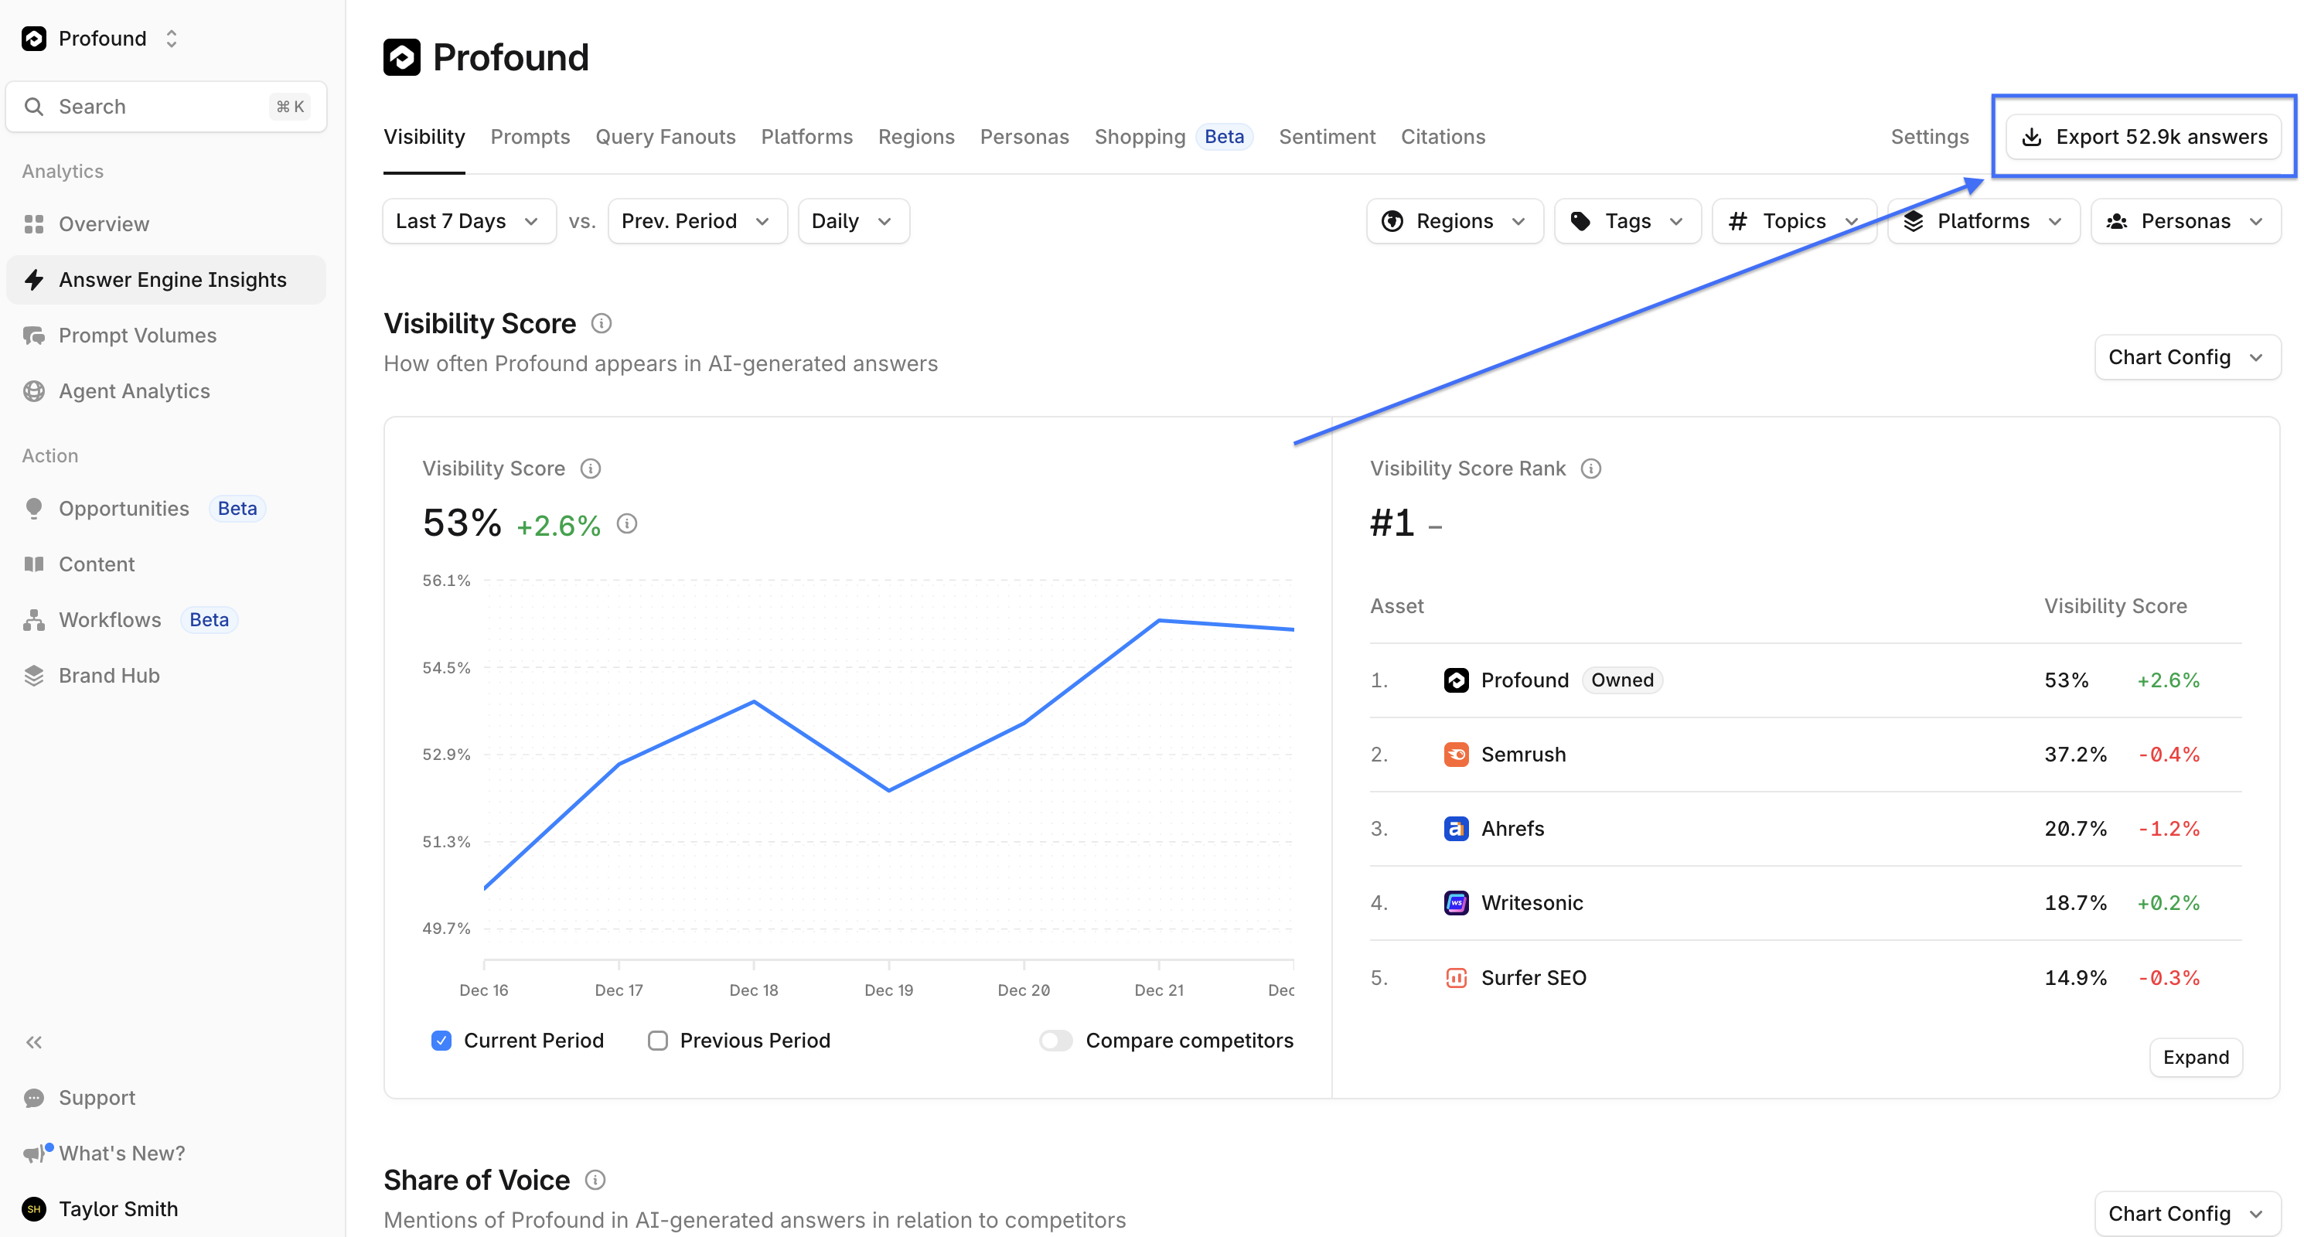Screen dimensions: 2304x1237
Task: Collapse the sidebar with double-chevron icon
Action: point(34,1042)
